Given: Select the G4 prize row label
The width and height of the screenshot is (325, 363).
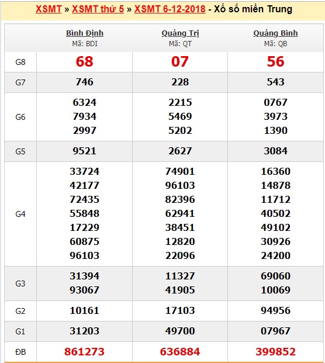Looking at the screenshot, I should [x=20, y=214].
